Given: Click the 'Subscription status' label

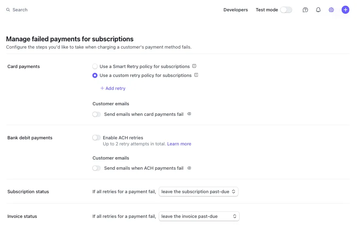Looking at the screenshot, I should [28, 192].
